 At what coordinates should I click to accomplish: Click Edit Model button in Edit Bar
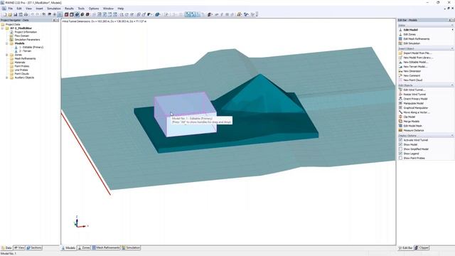pyautogui.click(x=410, y=30)
